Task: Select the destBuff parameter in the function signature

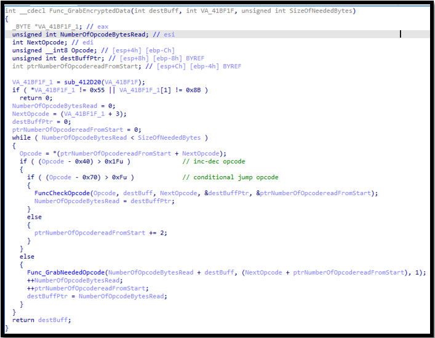Action: [164, 11]
